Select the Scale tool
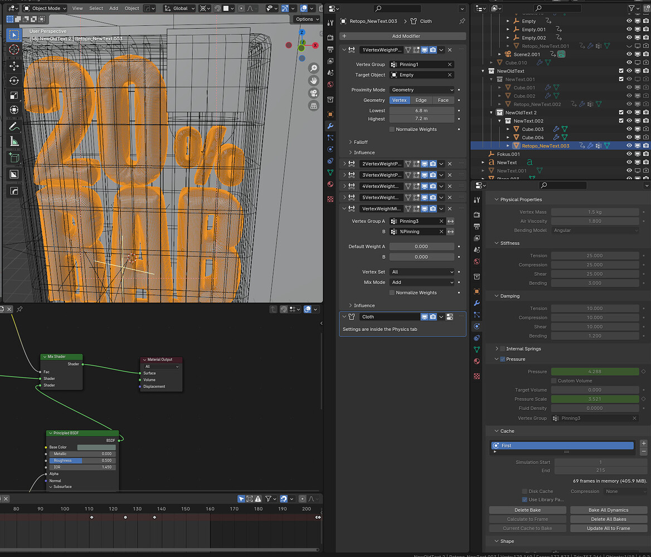 (14, 95)
